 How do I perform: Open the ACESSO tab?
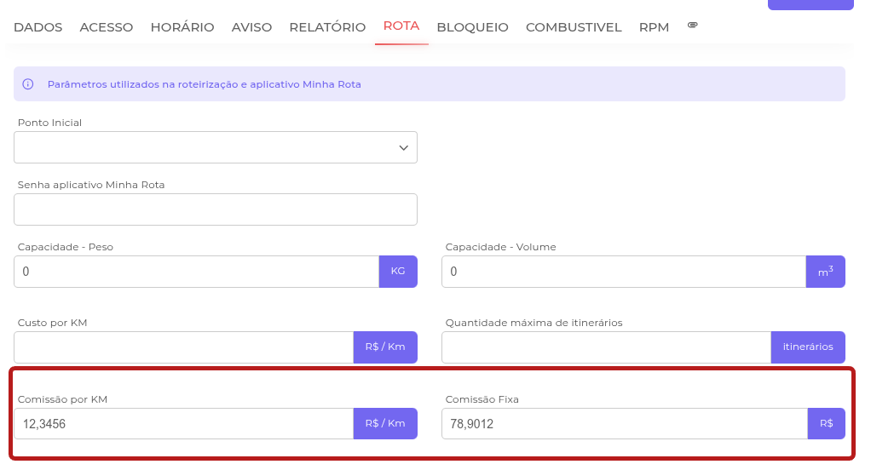pos(106,27)
